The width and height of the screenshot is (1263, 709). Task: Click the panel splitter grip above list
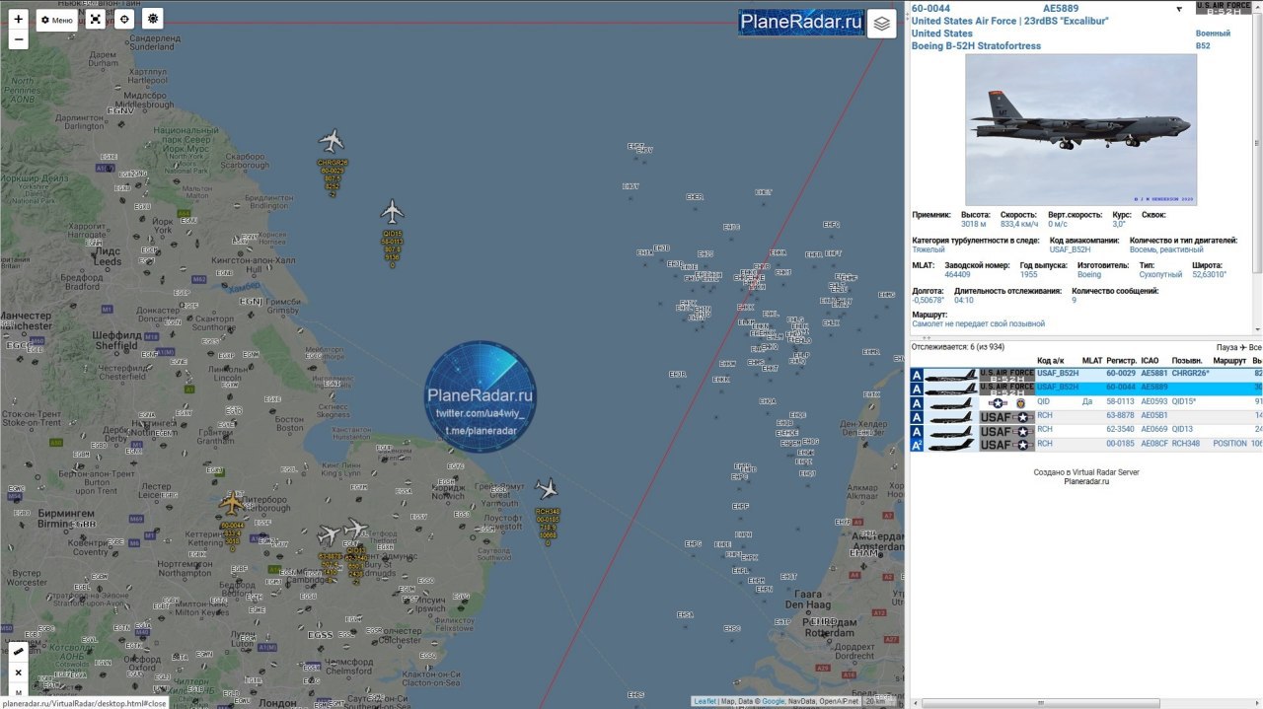click(927, 337)
